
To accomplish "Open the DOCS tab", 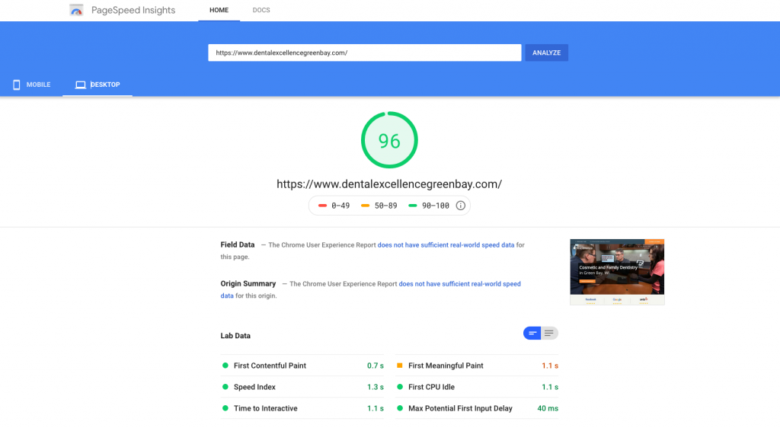I will pyautogui.click(x=261, y=11).
